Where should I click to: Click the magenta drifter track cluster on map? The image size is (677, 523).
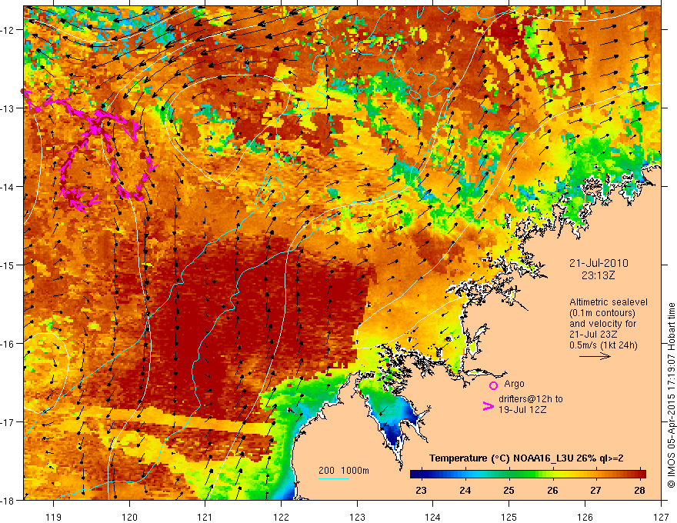click(90, 151)
